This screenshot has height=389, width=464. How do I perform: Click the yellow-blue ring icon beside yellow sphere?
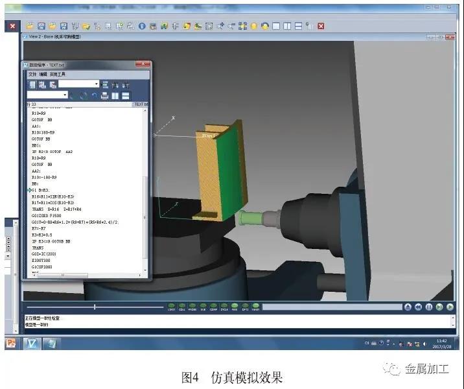(x=265, y=26)
